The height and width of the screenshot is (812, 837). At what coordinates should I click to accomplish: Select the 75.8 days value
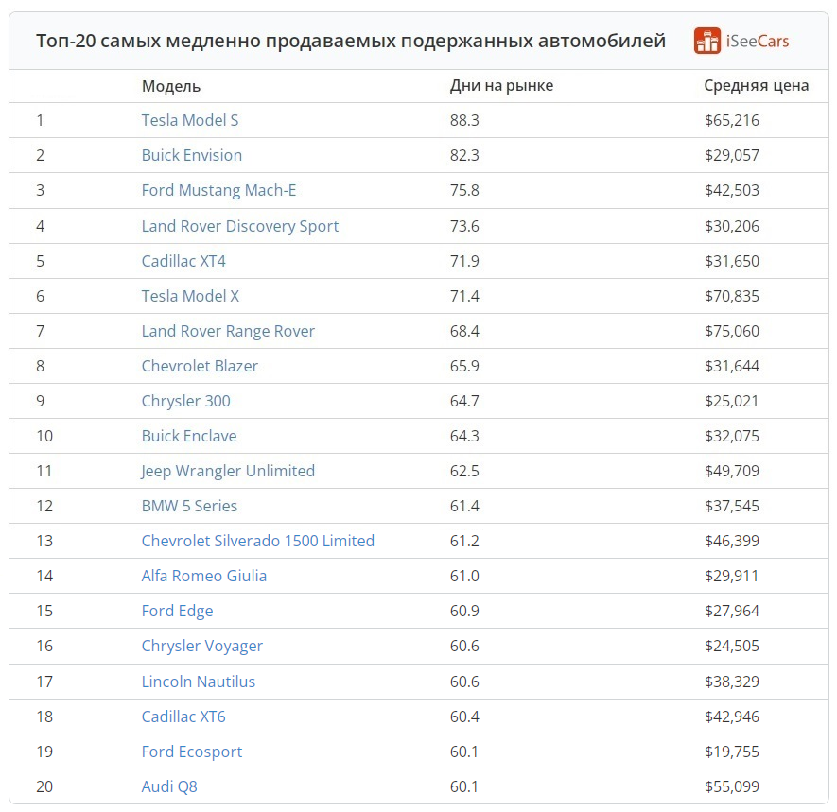[464, 190]
